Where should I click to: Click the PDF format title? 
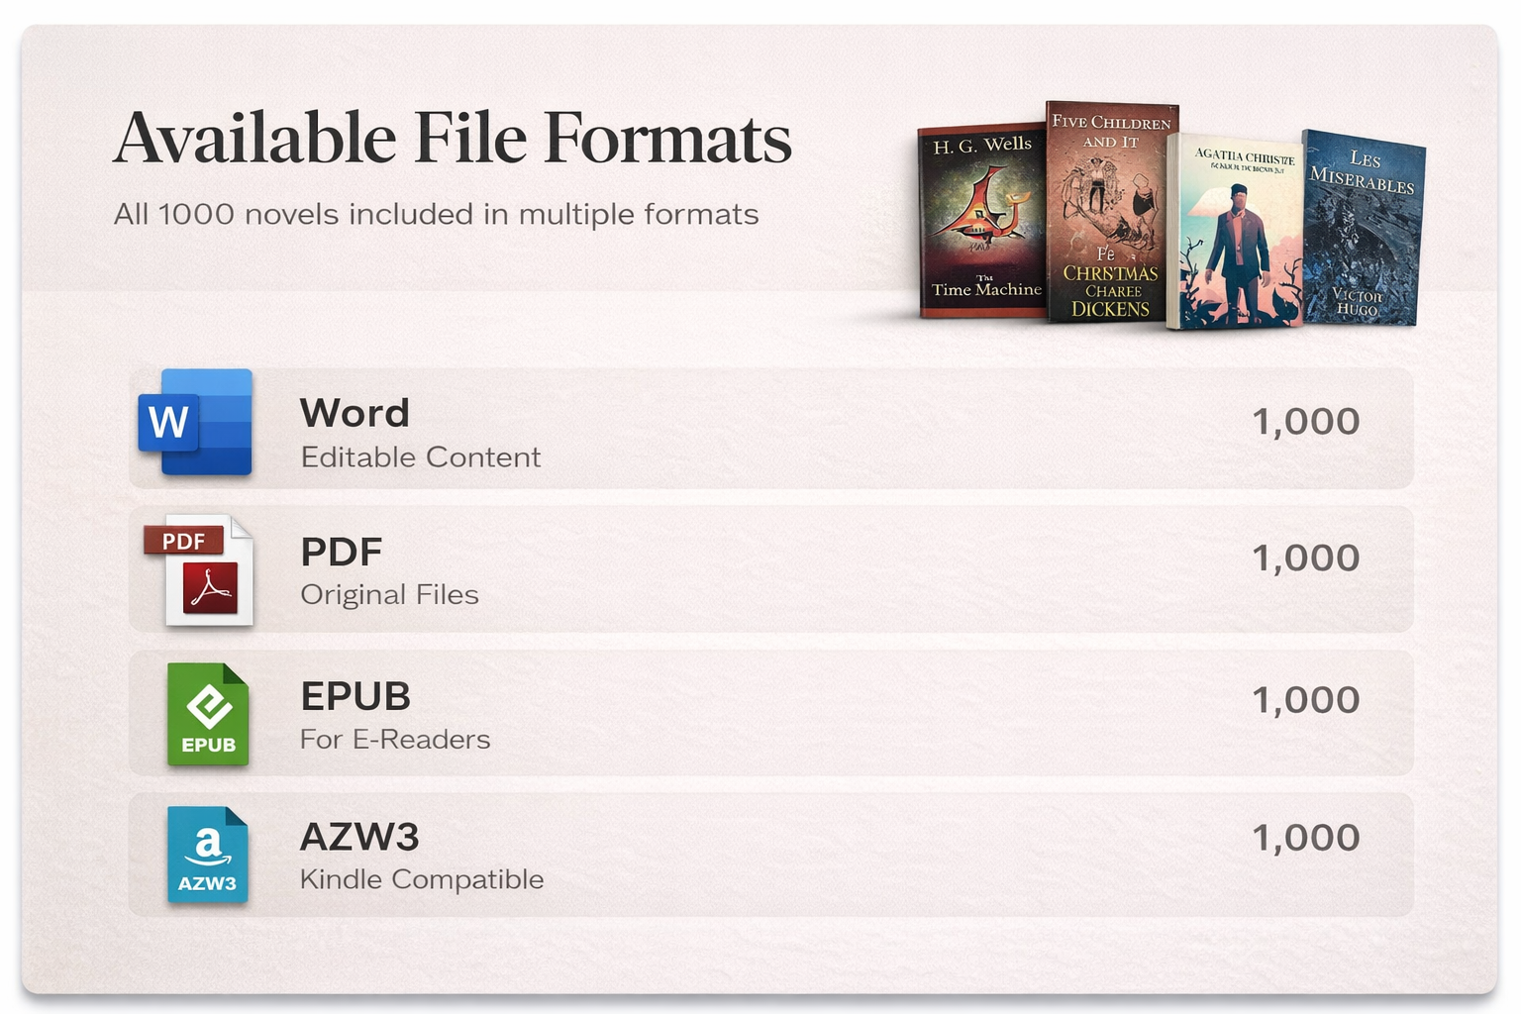click(x=342, y=553)
